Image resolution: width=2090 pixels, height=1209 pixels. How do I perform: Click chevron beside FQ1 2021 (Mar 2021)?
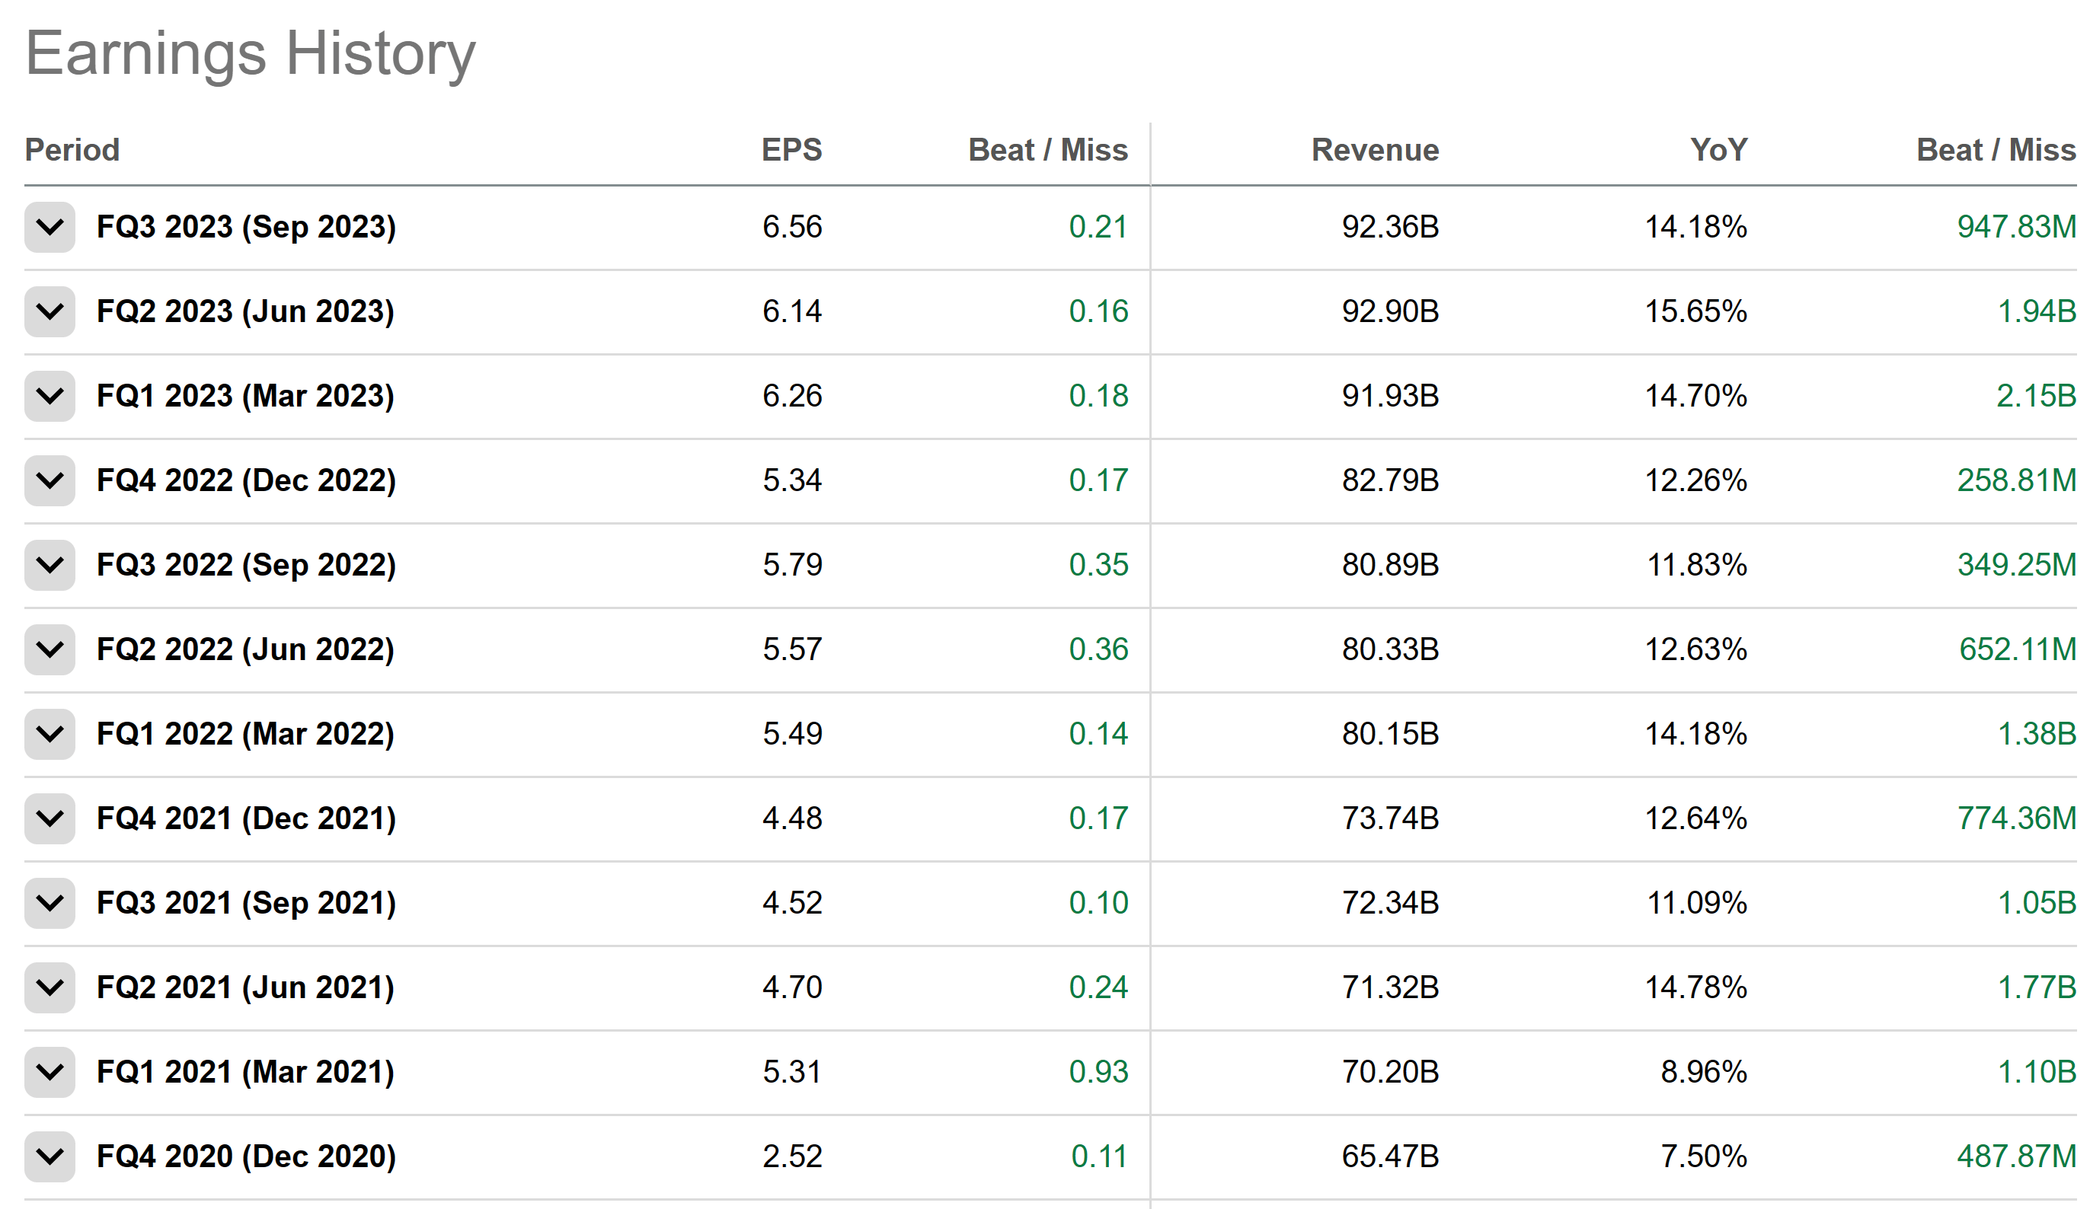tap(50, 1073)
